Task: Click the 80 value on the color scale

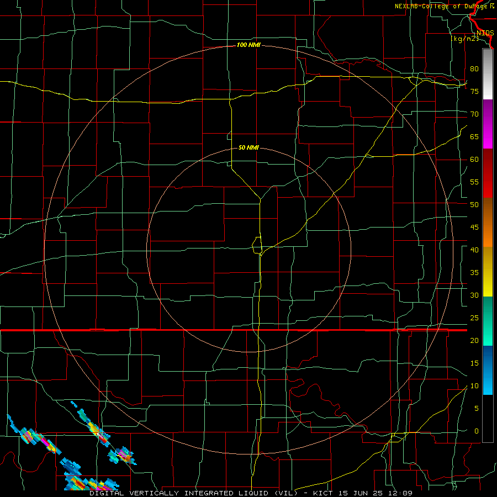Action: [474, 69]
